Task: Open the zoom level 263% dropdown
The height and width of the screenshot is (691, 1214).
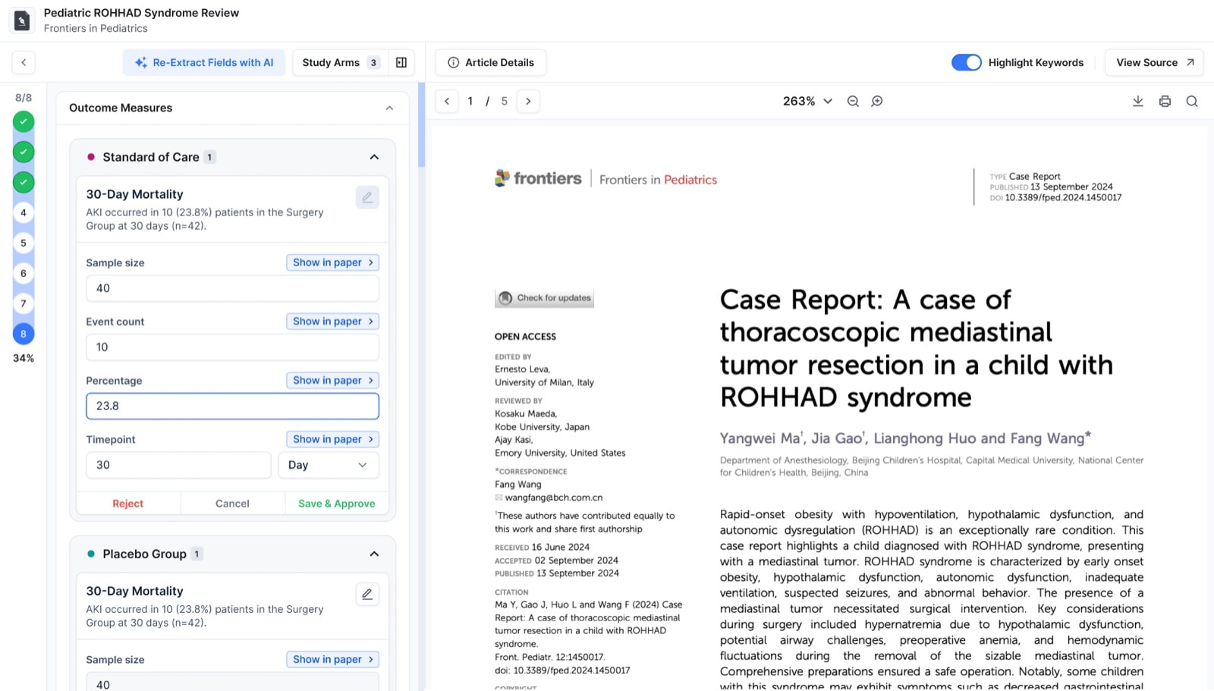Action: click(807, 101)
